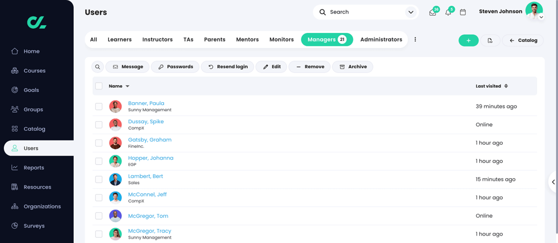This screenshot has width=558, height=243.
Task: Check the box for McConnel, Jeff
Action: pos(99,197)
